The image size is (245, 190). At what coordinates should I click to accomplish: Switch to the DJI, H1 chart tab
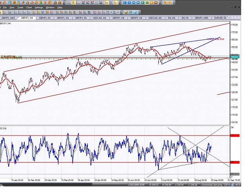pos(185,18)
